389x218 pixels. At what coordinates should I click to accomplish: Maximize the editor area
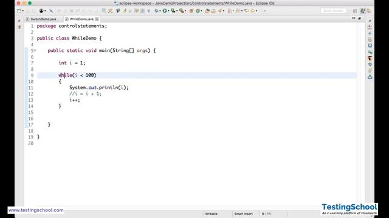tap(359, 18)
